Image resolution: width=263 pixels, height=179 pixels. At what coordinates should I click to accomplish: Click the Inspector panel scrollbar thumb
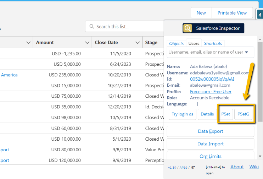260,82
